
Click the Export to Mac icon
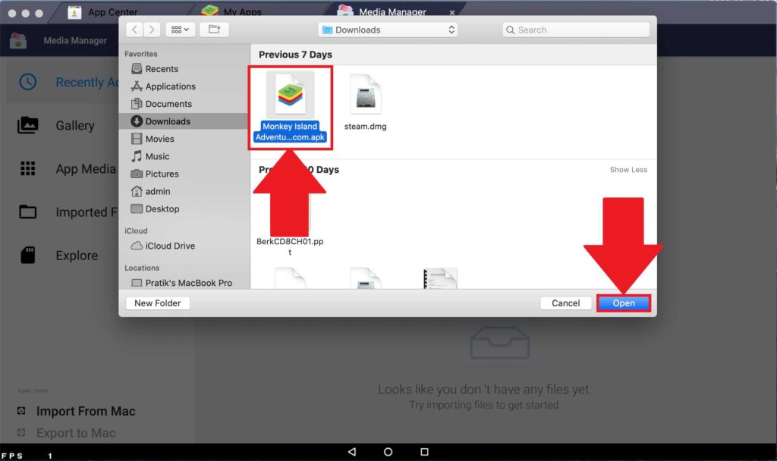tap(21, 432)
